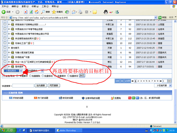Click topic icon beside 东明炼油厂印象
This screenshot has height=133, width=177.
(x=13, y=57)
